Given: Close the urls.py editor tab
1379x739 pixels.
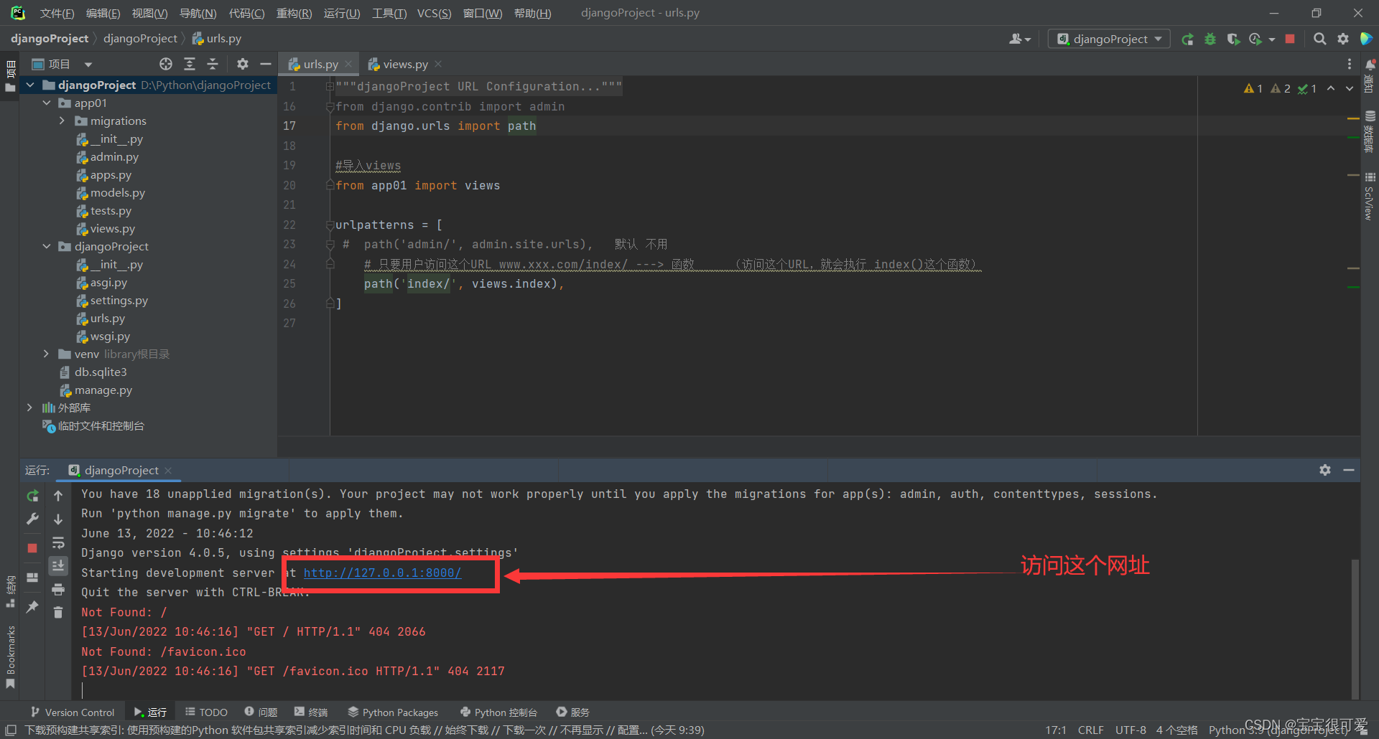Looking at the screenshot, I should point(348,64).
